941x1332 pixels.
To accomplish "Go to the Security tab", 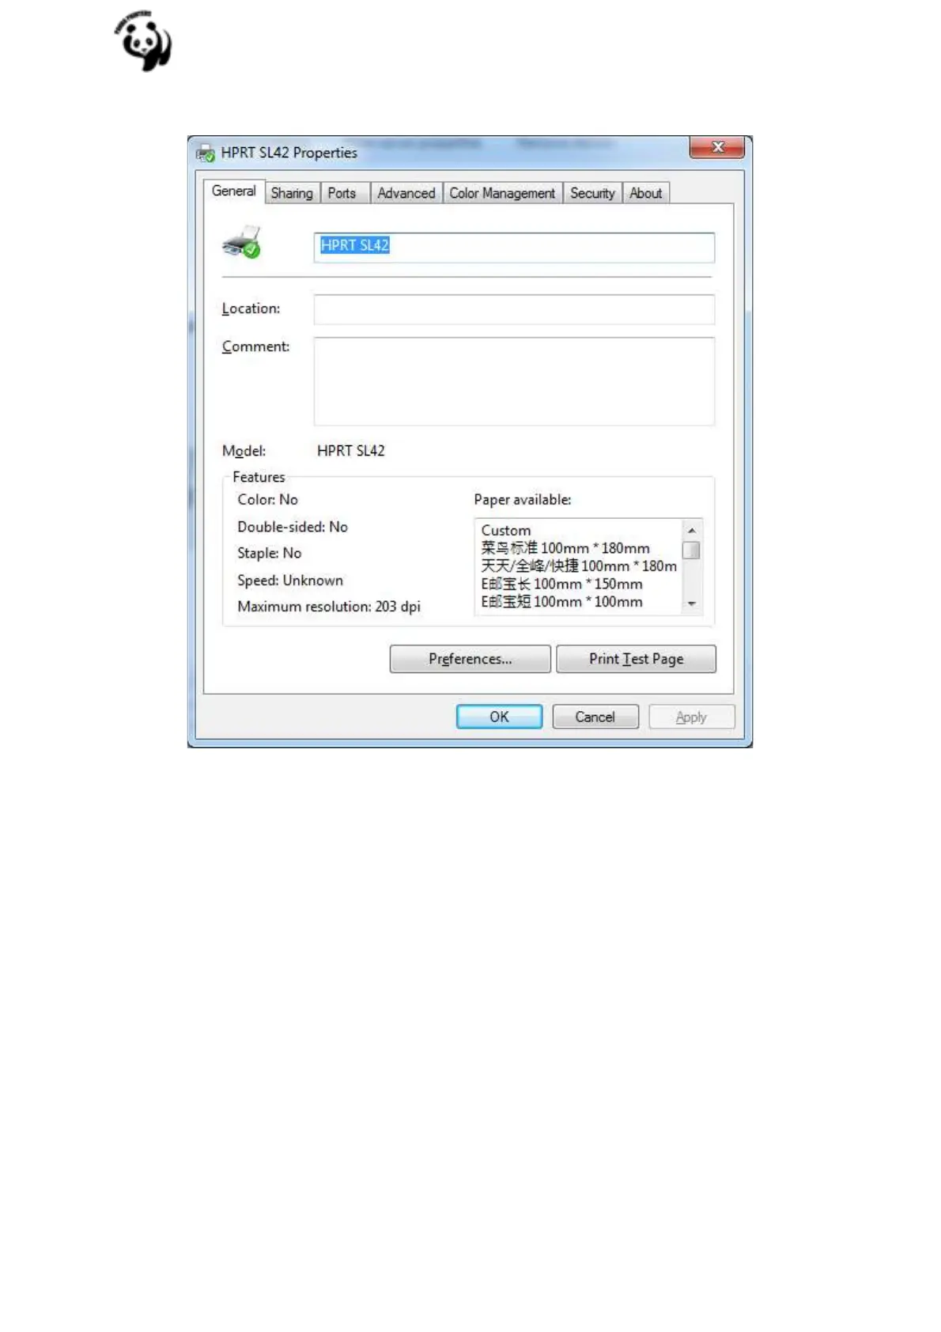I will 592,193.
